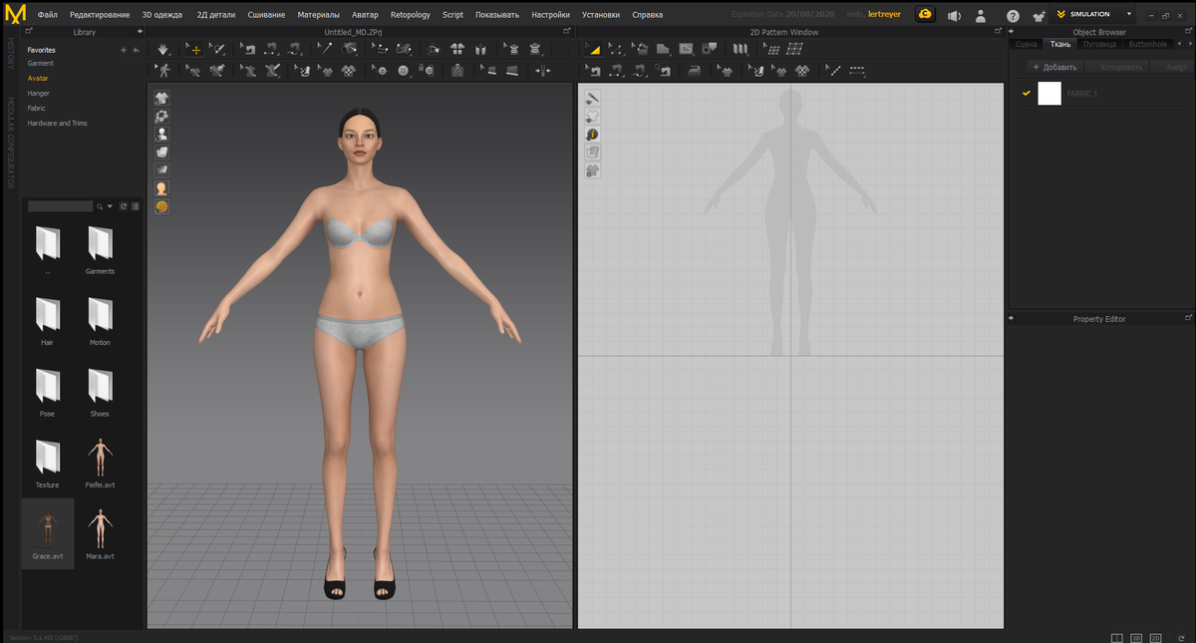
Task: Click the speaker icon in title bar
Action: click(954, 16)
